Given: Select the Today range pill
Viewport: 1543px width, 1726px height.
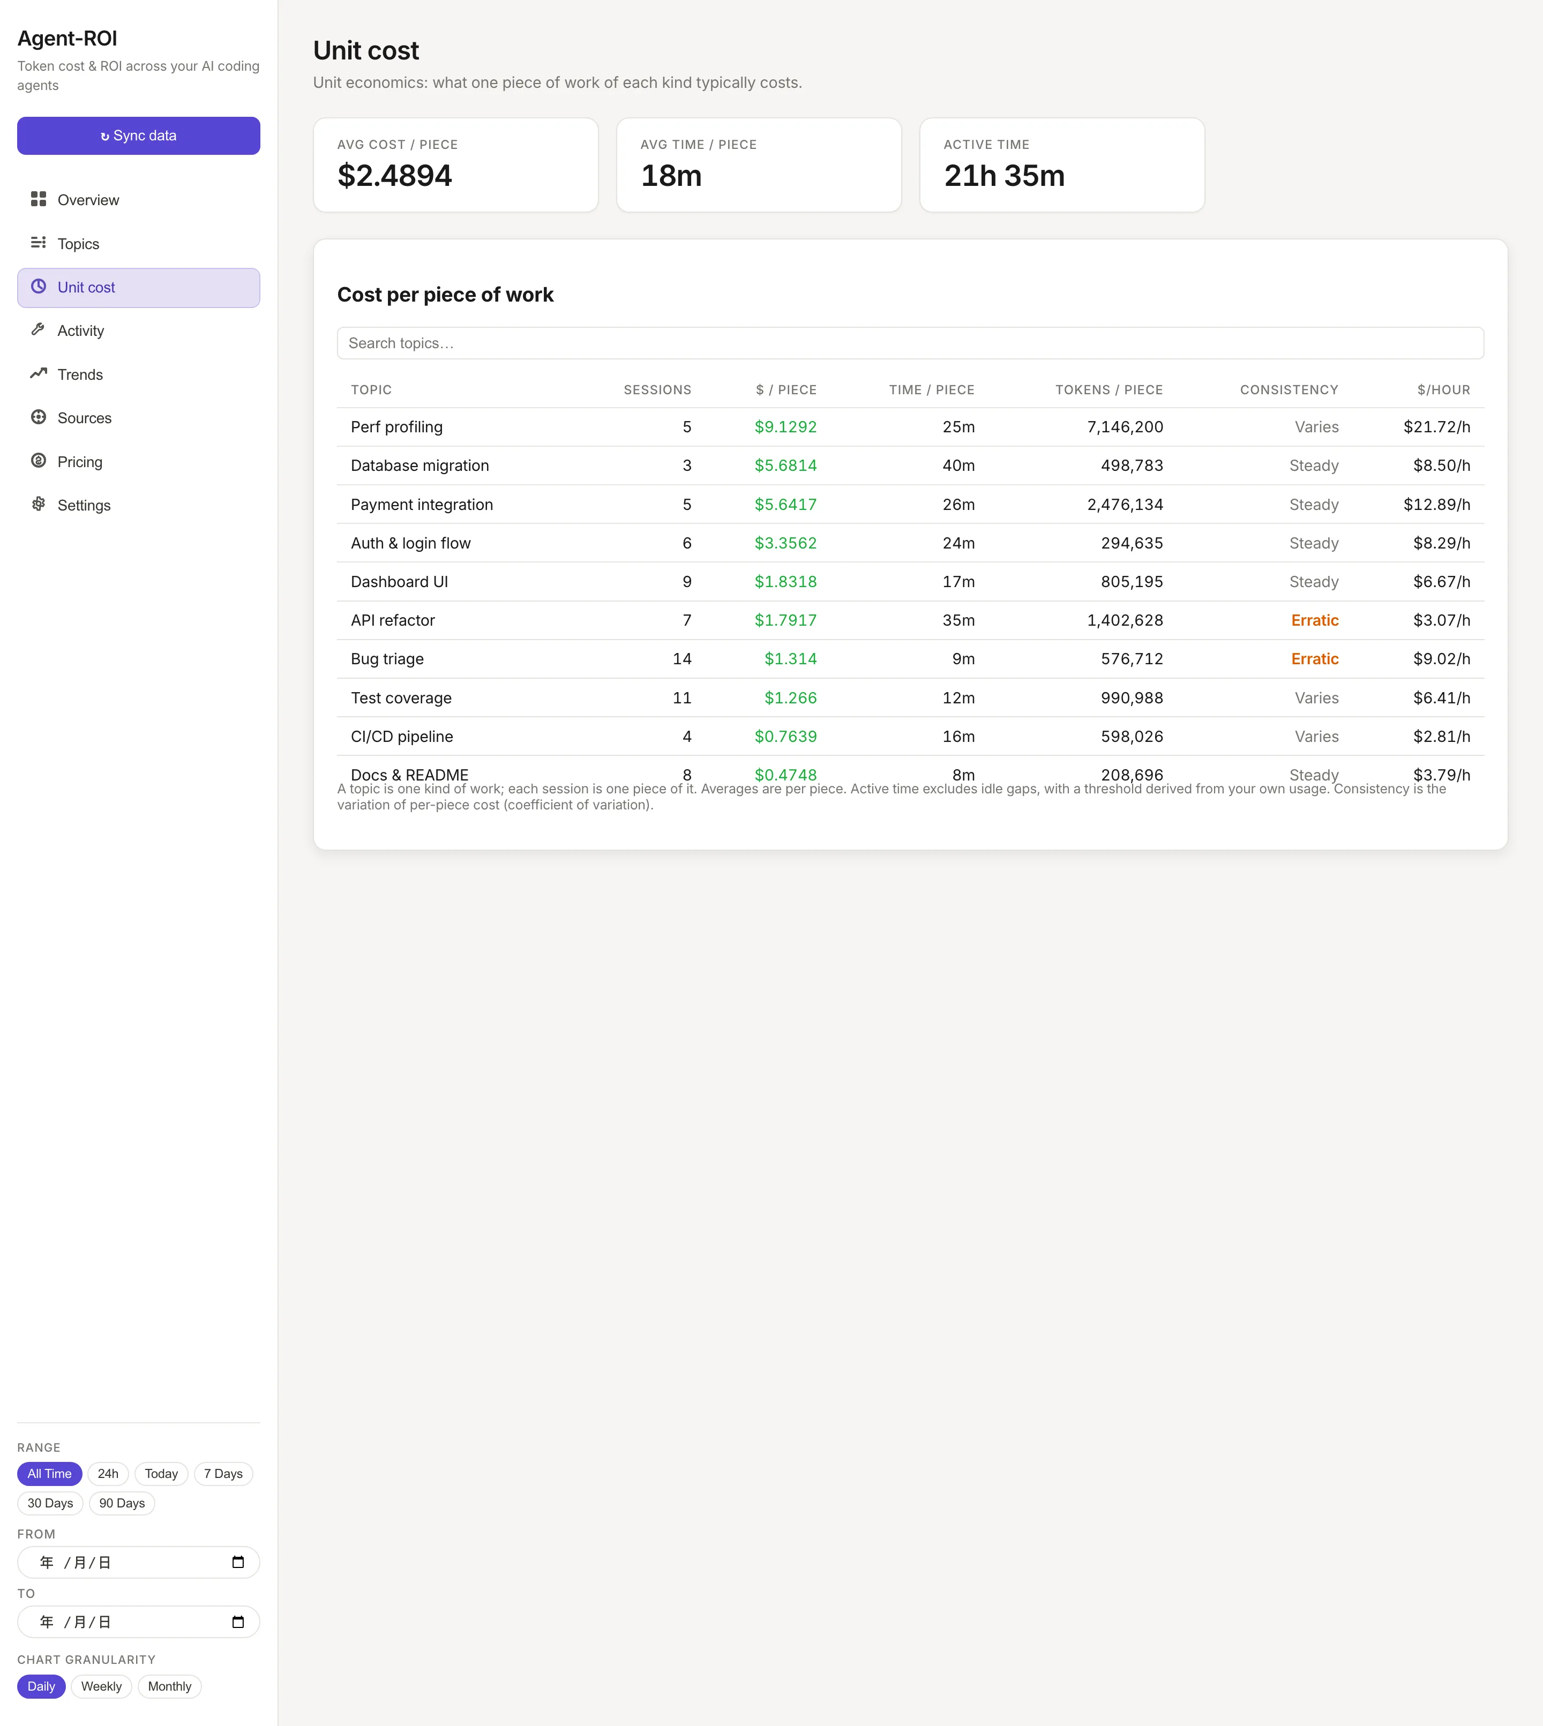Looking at the screenshot, I should [161, 1473].
